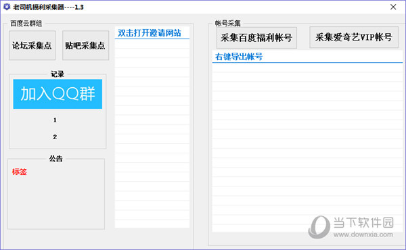Click the app icon in title bar

click(x=7, y=7)
